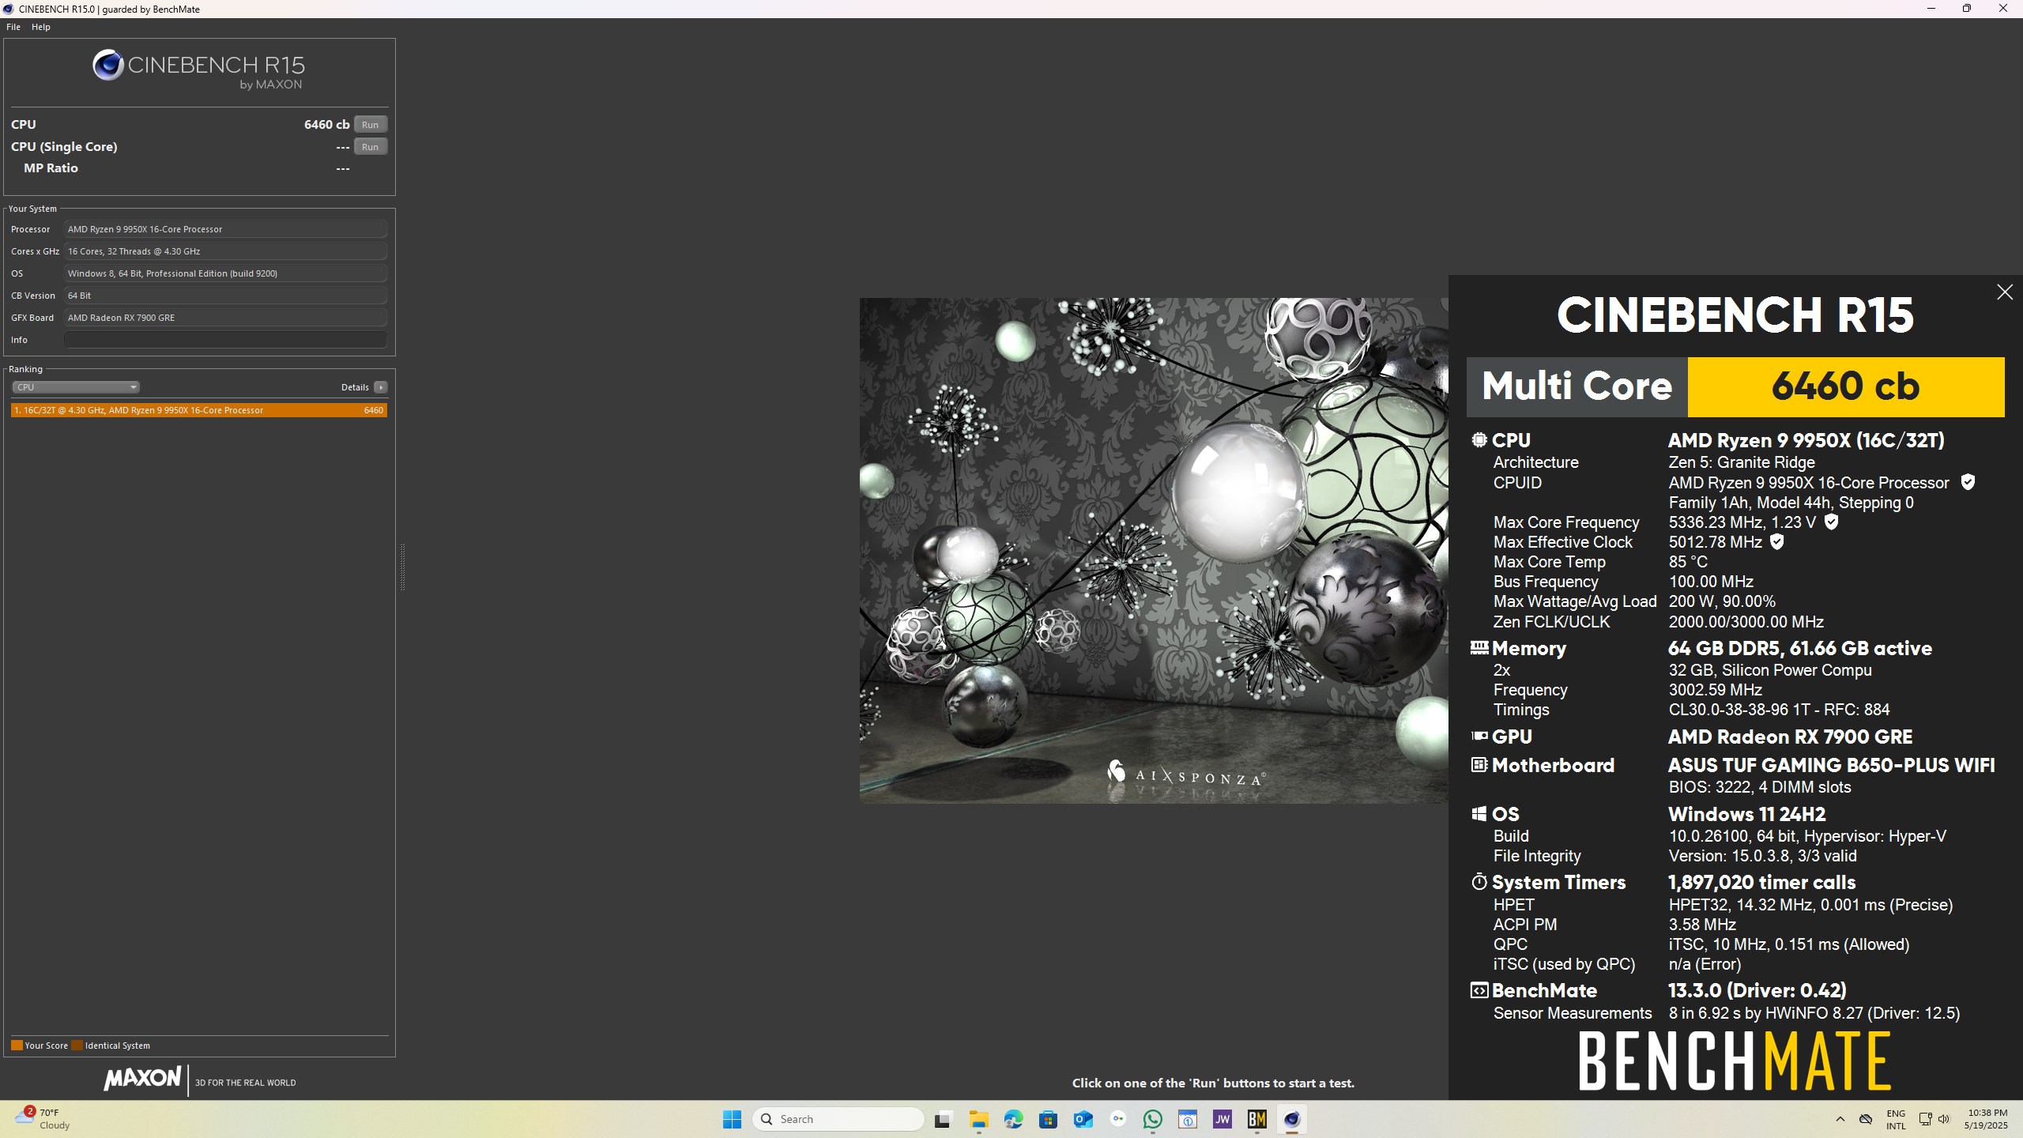2023x1138 pixels.
Task: Close the BenchMate result overlay
Action: click(x=2005, y=292)
